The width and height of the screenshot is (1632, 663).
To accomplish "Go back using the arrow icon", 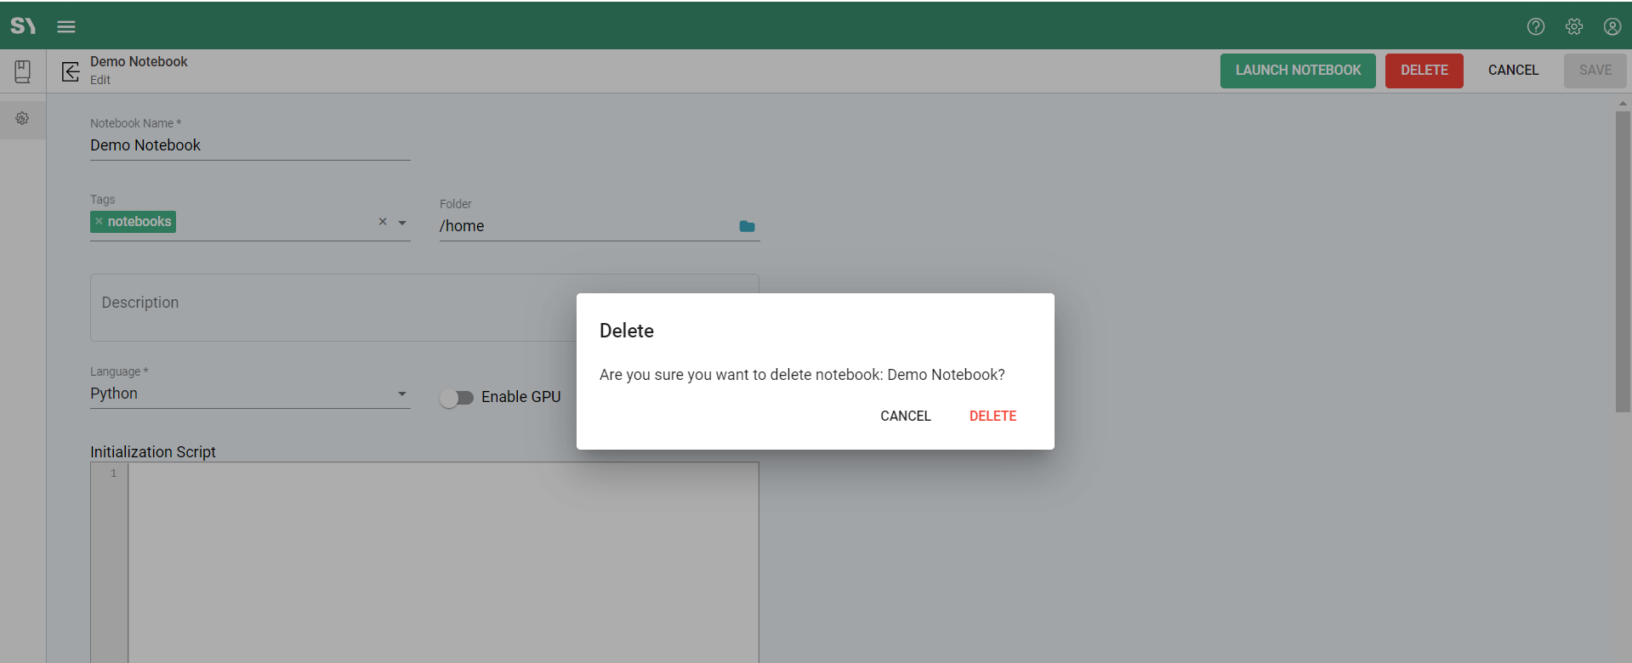I will coord(71,71).
